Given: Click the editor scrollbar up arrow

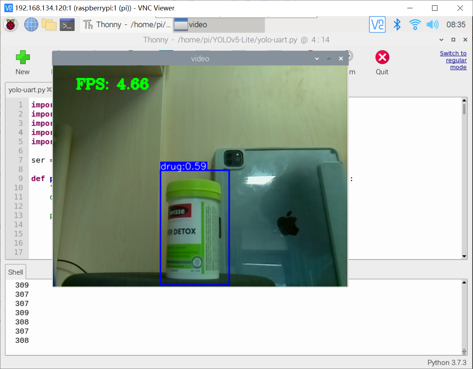Looking at the screenshot, I should coord(464,101).
